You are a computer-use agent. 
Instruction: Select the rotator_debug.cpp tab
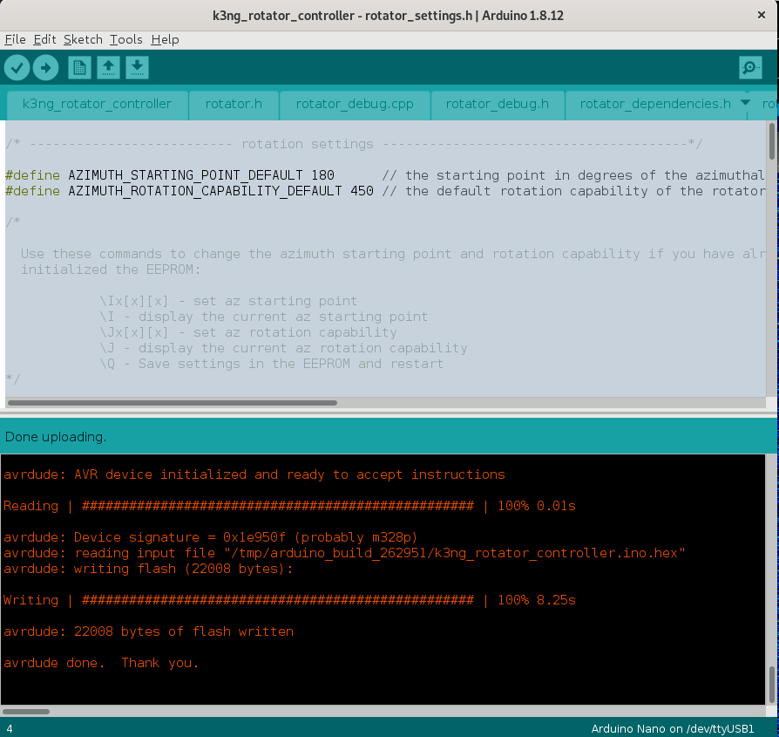[355, 104]
